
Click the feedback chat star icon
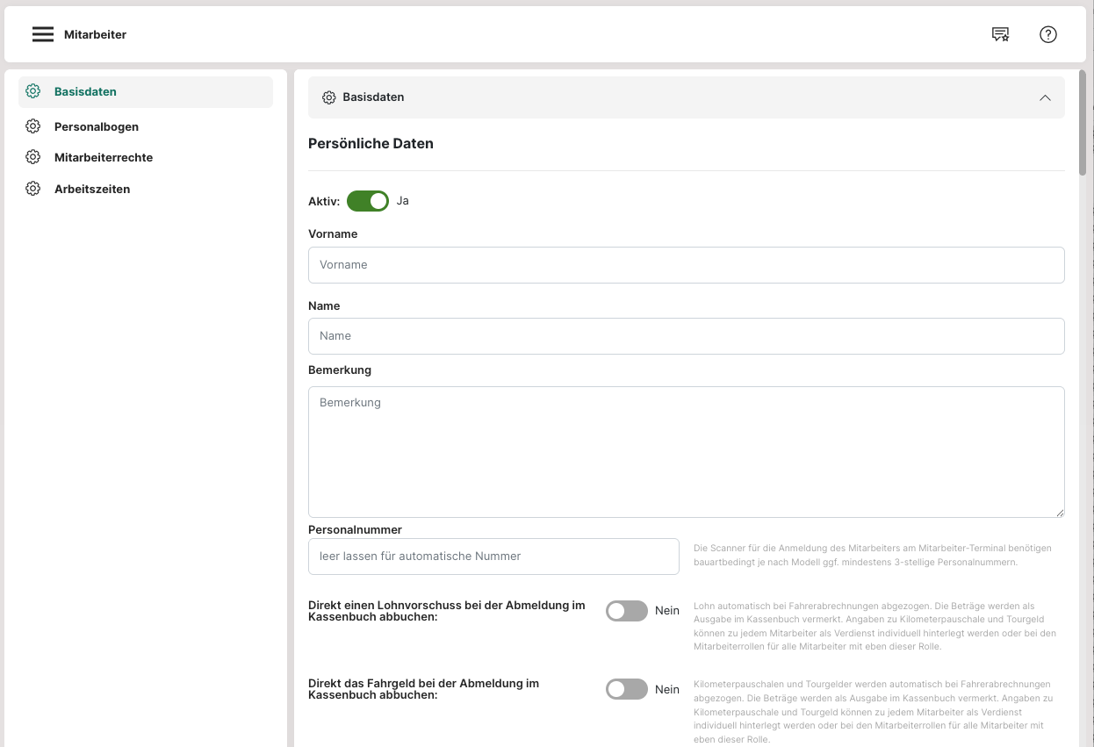1000,34
